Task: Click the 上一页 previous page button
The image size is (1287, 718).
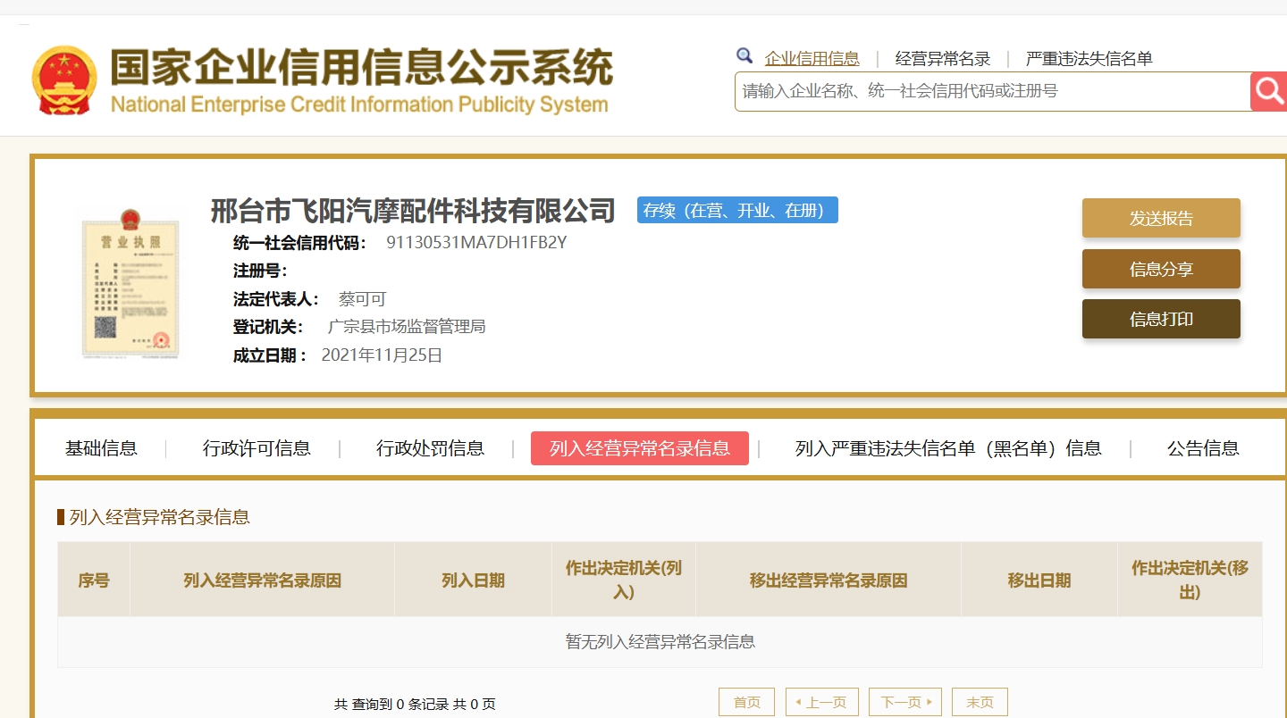Action: [821, 703]
